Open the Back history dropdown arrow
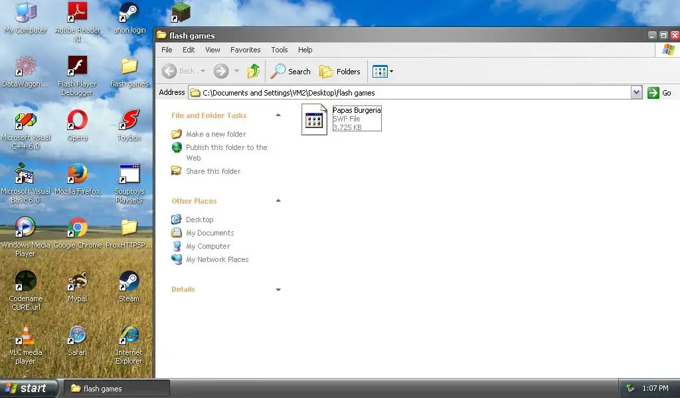 click(203, 71)
